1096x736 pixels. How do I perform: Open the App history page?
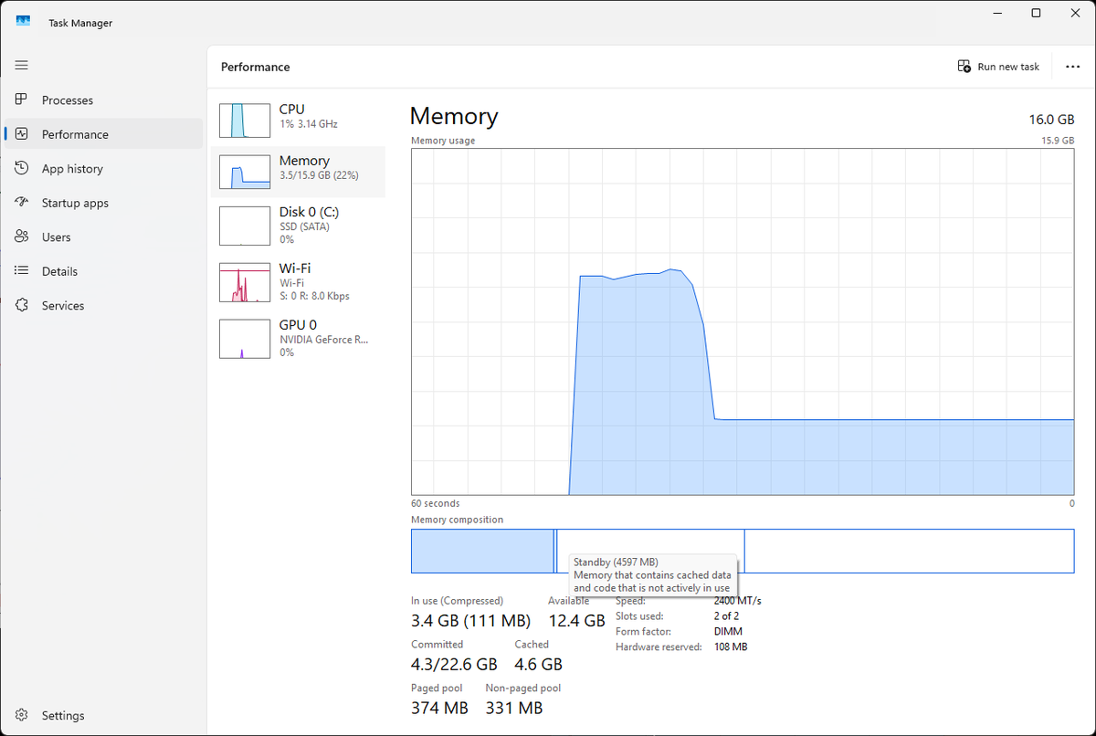[x=103, y=168]
